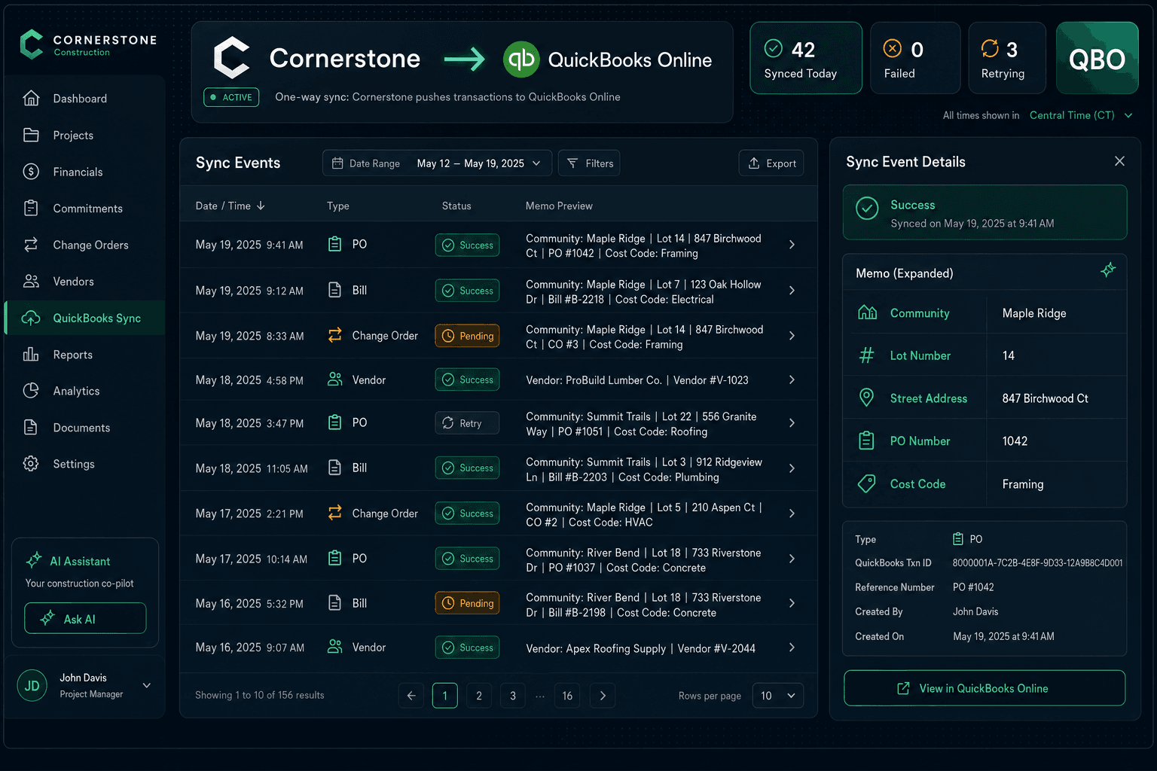This screenshot has height=771, width=1157.
Task: Click the Cost Code tag icon
Action: click(867, 483)
